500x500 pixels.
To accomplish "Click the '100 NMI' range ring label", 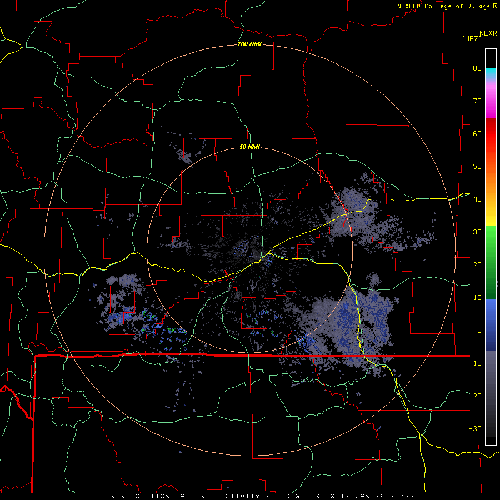I will 249,44.
